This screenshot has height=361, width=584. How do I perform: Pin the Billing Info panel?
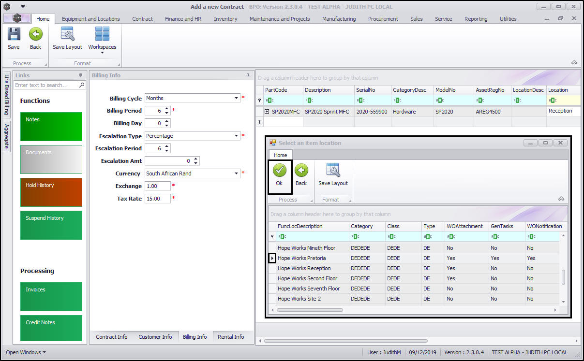[x=248, y=75]
